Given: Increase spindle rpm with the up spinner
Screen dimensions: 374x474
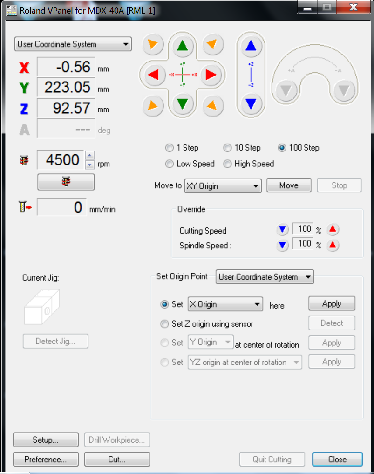Looking at the screenshot, I should click(90, 155).
